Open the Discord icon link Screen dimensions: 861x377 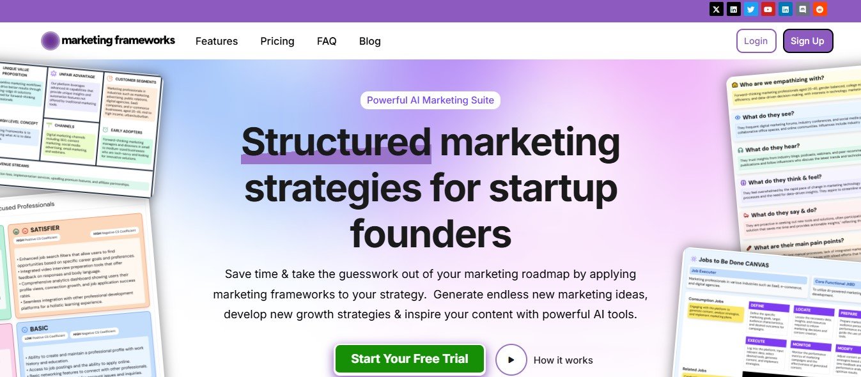(x=803, y=10)
